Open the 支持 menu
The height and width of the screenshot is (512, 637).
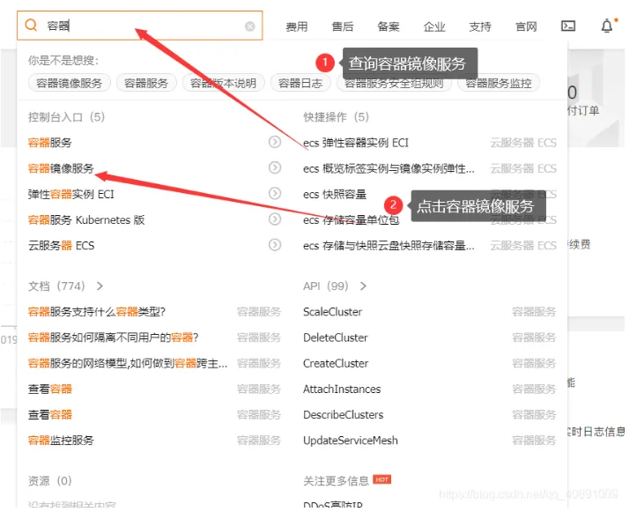coord(480,26)
